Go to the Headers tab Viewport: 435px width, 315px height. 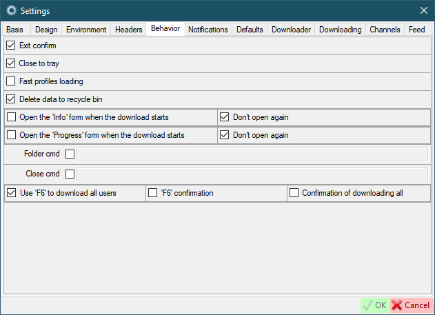coord(129,30)
